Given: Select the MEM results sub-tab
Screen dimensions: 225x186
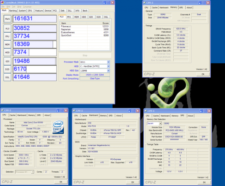Looking at the screenshot, I should [x=77, y=17].
